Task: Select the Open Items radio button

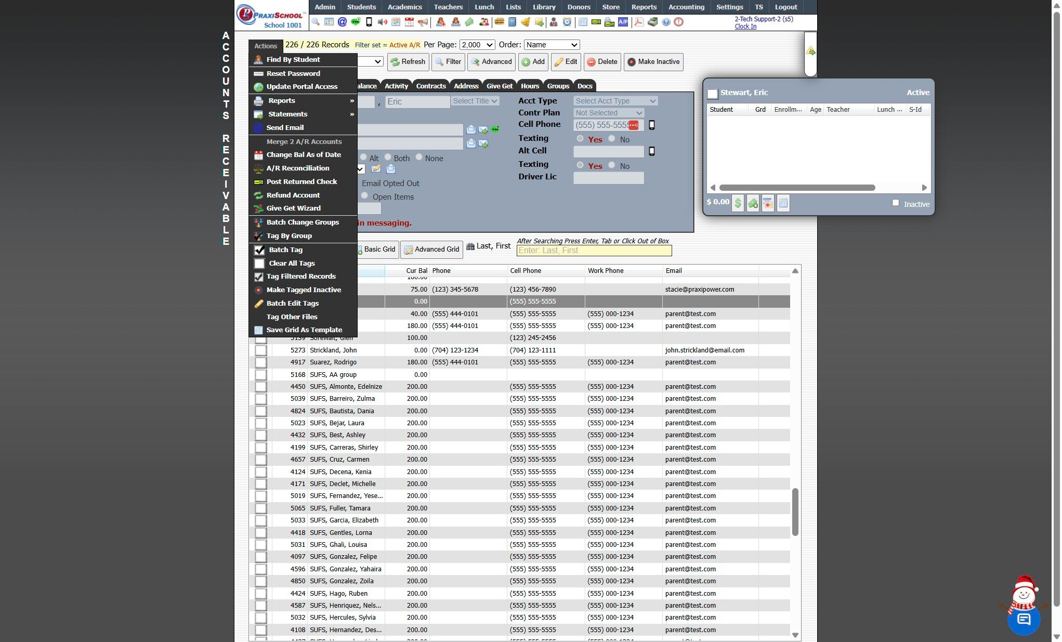Action: (365, 196)
